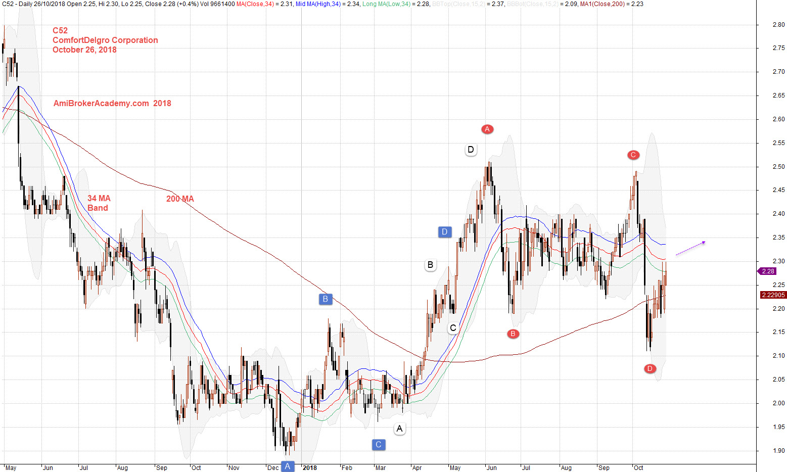
Task: Click the red circle C marker
Action: 633,155
